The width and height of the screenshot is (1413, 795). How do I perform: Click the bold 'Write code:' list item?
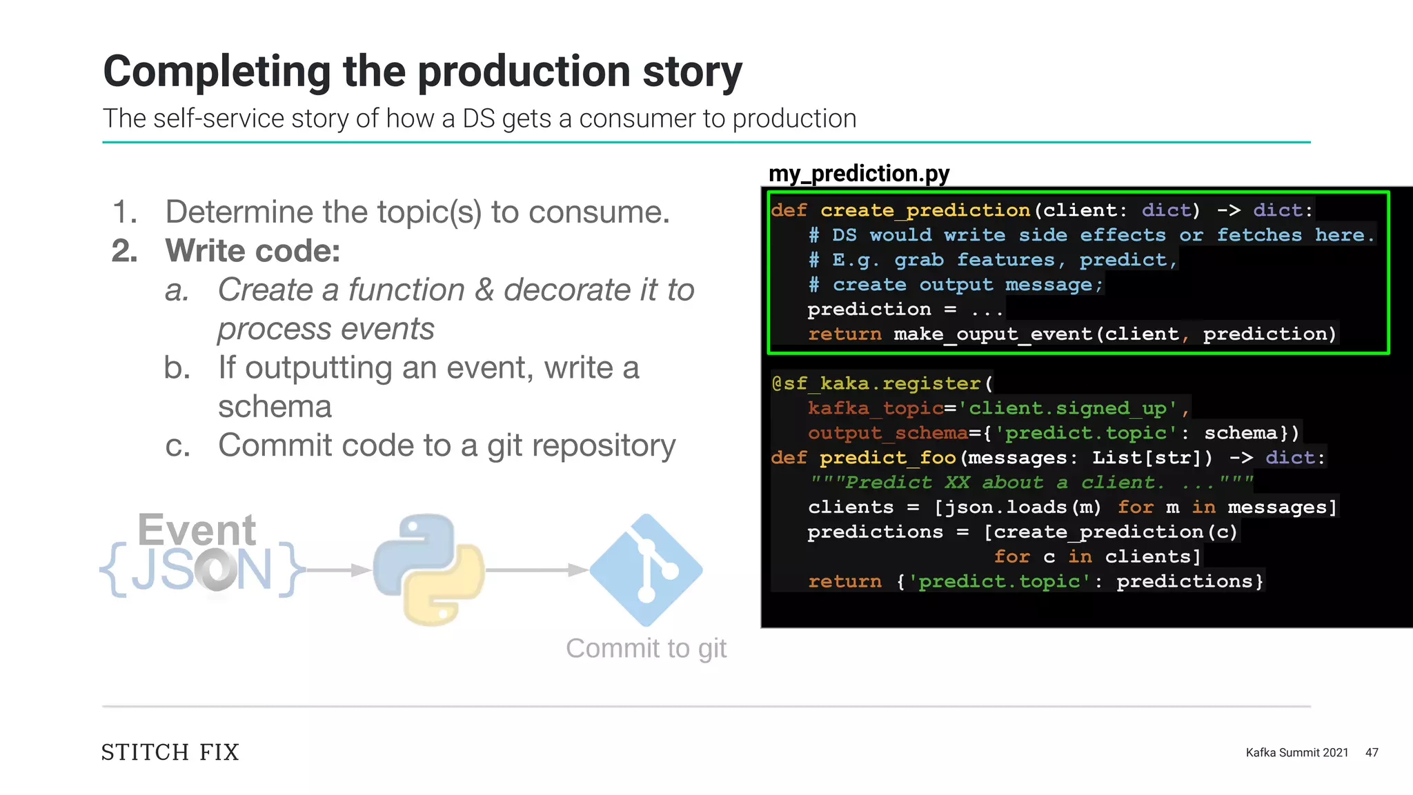[x=226, y=251]
